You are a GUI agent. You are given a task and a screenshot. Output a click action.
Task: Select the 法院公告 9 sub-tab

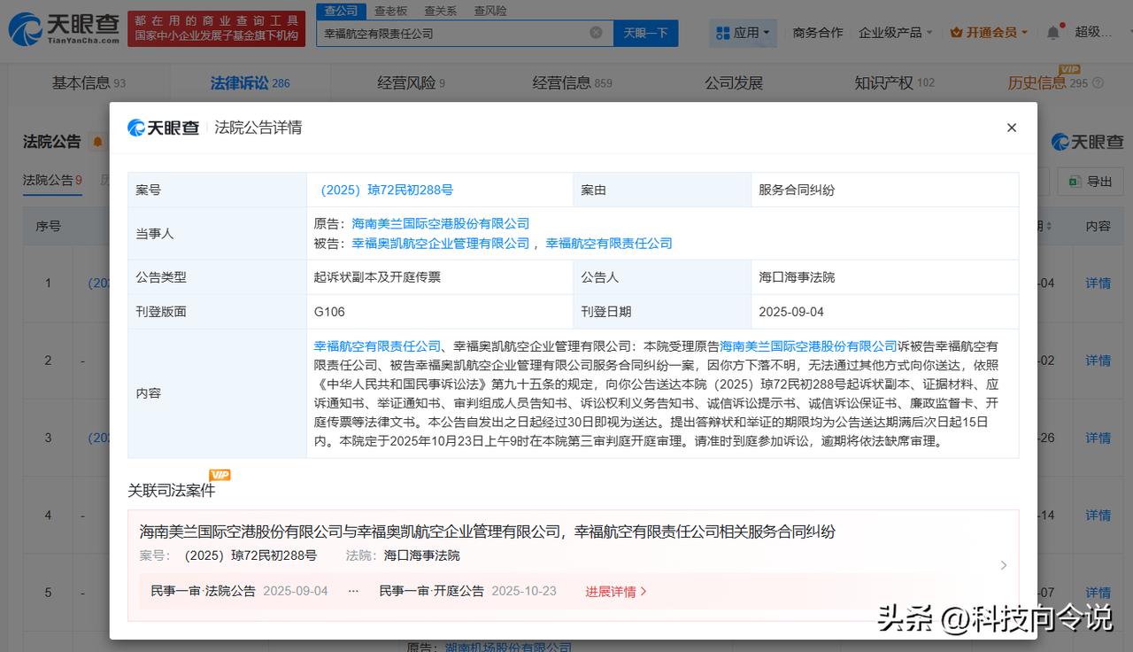pos(52,180)
